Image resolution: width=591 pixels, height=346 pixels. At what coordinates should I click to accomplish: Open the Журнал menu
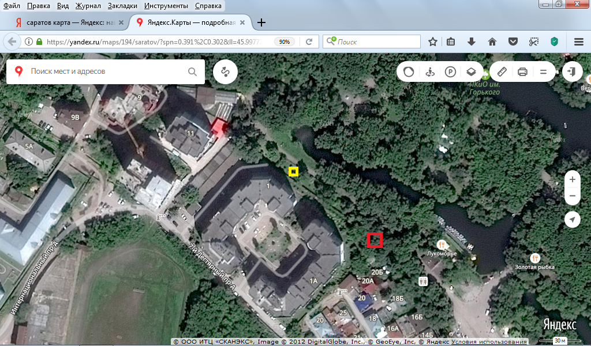click(x=88, y=6)
